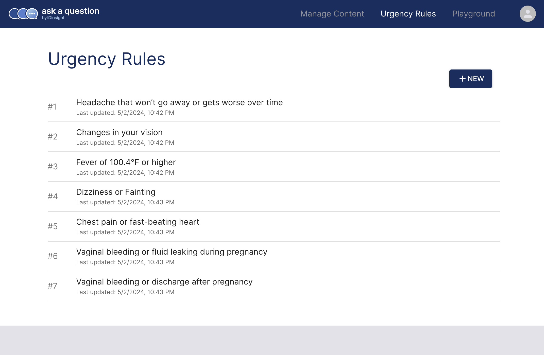
Task: Click the #1 rule number label
Action: 52,107
